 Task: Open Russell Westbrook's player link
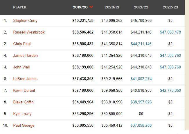pos(29,32)
